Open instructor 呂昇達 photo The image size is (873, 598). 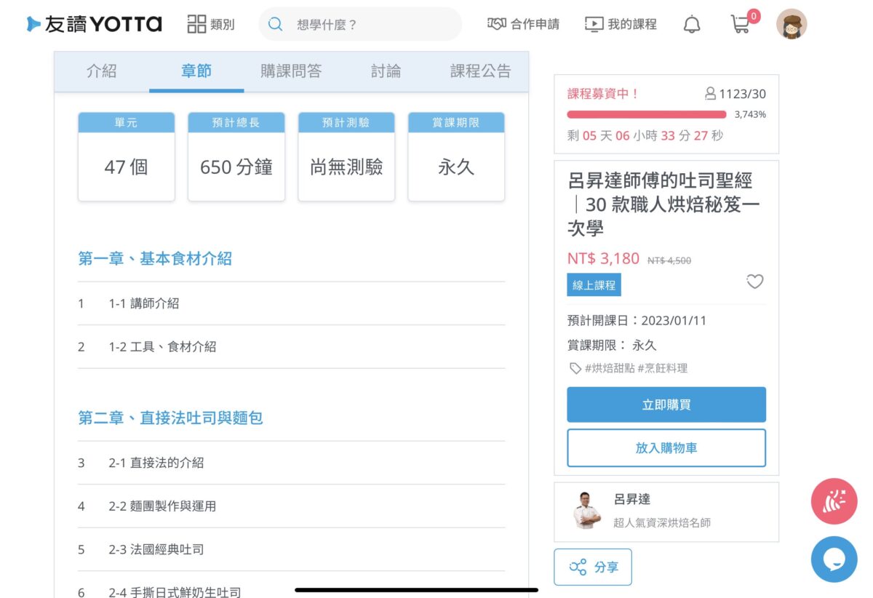pos(587,510)
